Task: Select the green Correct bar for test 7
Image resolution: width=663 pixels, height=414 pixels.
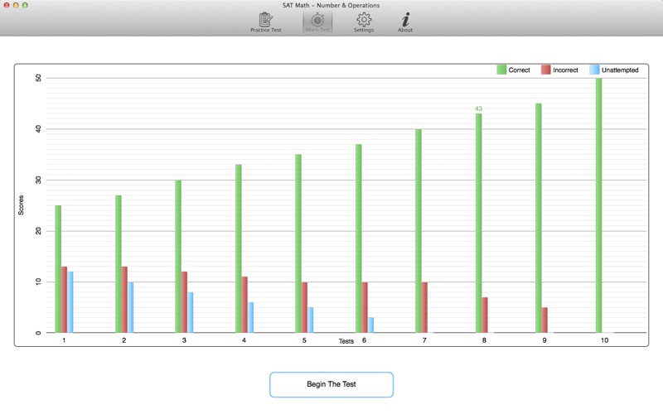Action: click(x=419, y=231)
